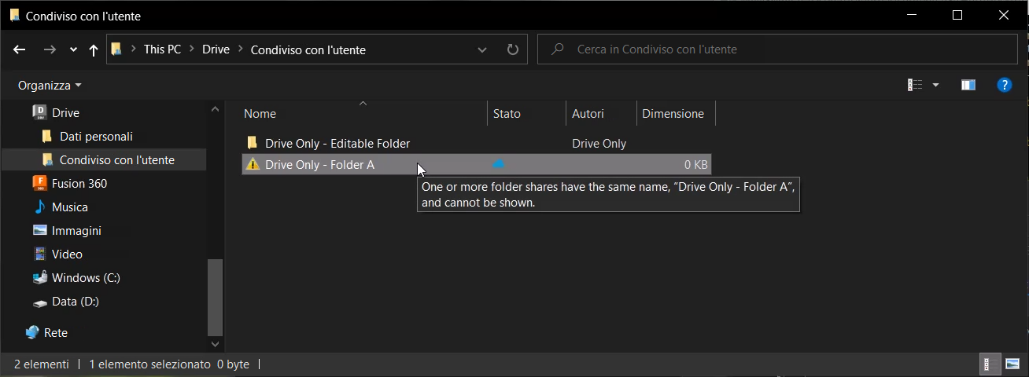1029x377 pixels.
Task: Select Windows (C:) drive in sidebar
Action: pos(85,278)
